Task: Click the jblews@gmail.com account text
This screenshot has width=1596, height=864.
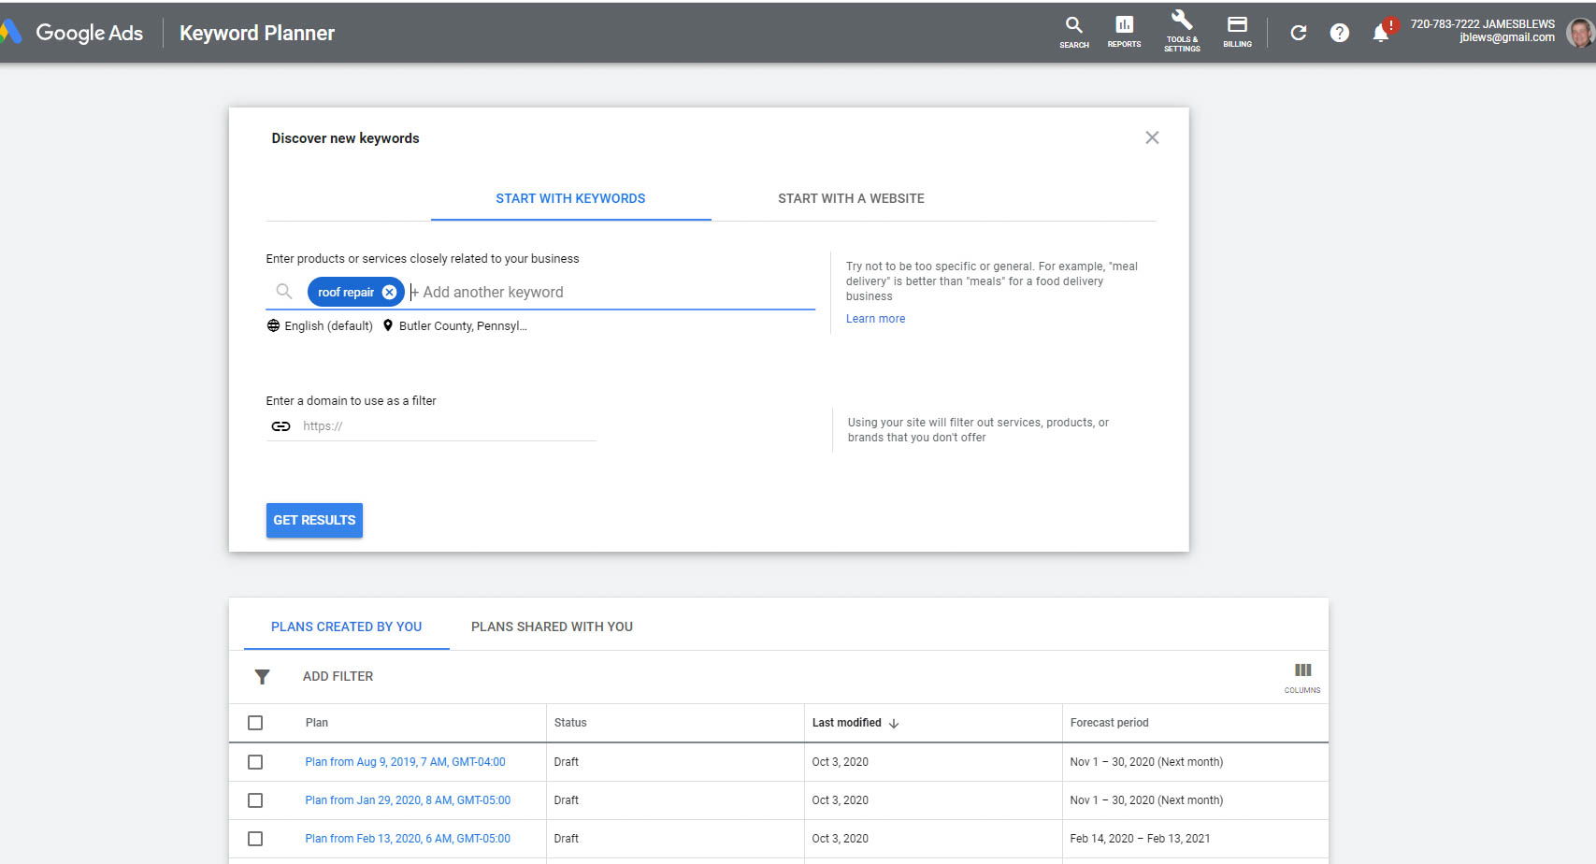Action: pos(1506,37)
